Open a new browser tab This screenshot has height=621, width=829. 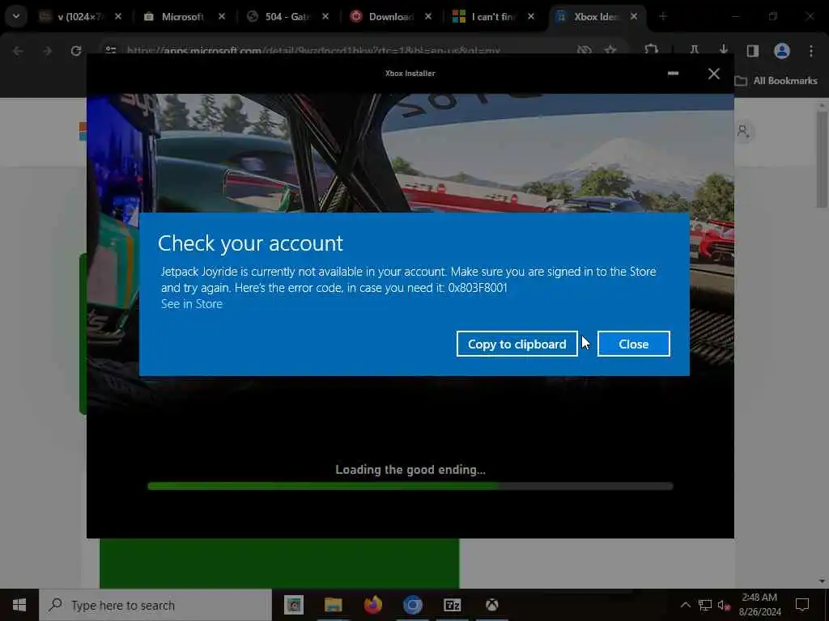(x=662, y=17)
